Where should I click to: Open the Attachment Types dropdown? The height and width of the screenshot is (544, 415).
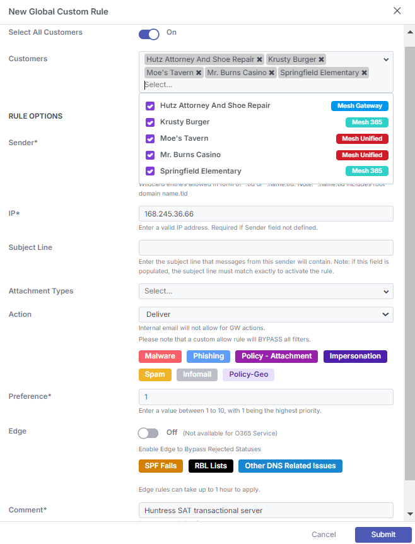(266, 291)
